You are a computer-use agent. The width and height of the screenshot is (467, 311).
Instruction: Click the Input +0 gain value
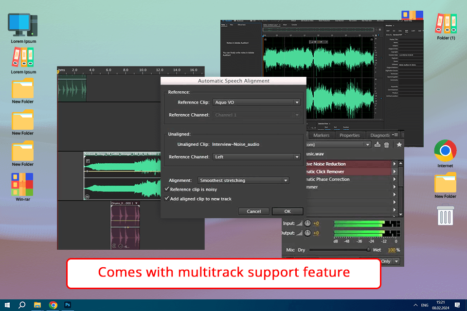[316, 223]
